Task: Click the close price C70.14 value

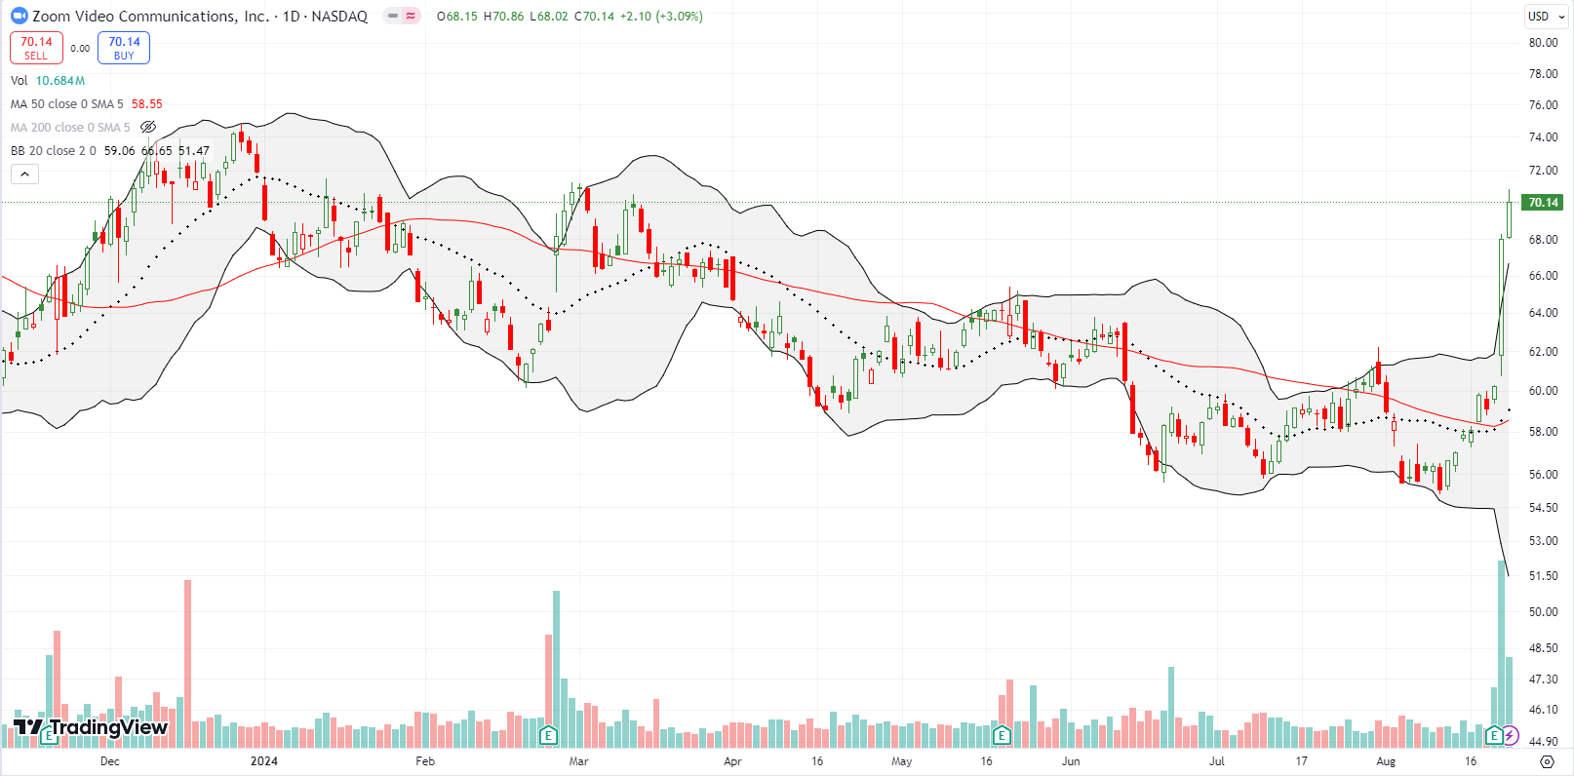Action: 594,17
